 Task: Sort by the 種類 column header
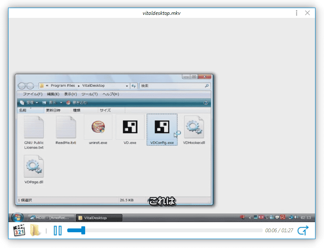pos(84,110)
